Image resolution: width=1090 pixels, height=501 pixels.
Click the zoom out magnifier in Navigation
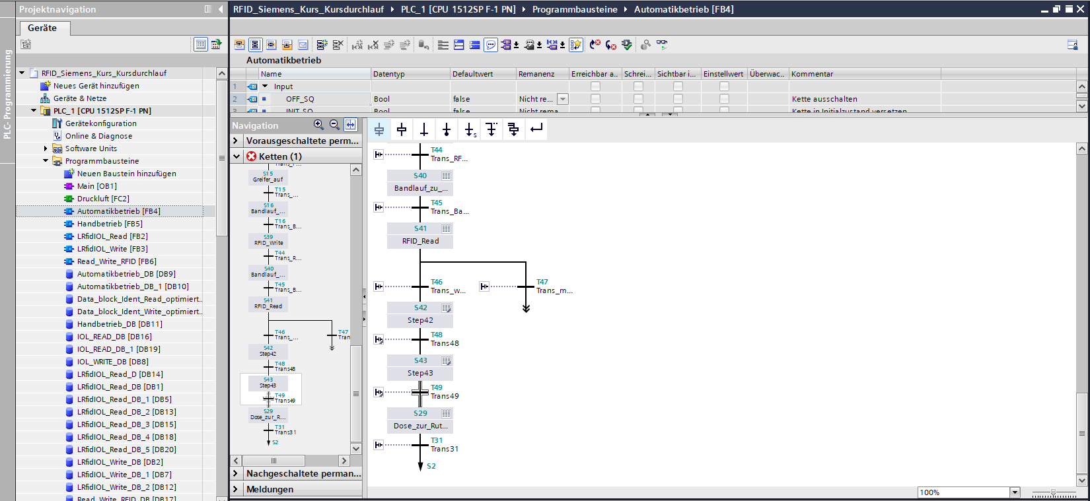point(334,125)
